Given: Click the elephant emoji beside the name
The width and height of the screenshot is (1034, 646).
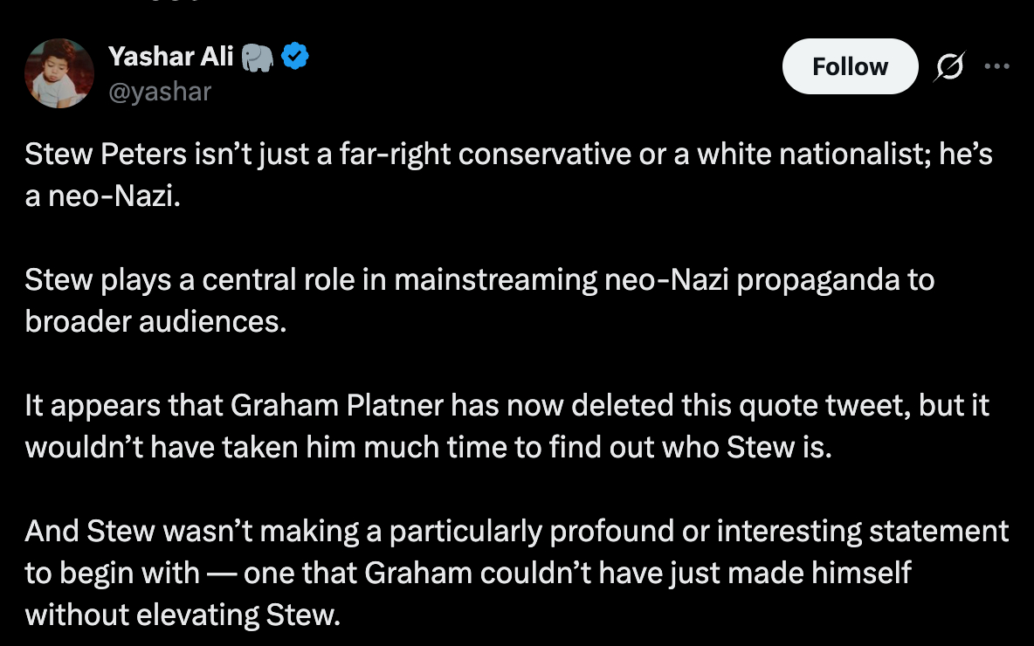Looking at the screenshot, I should [x=258, y=58].
